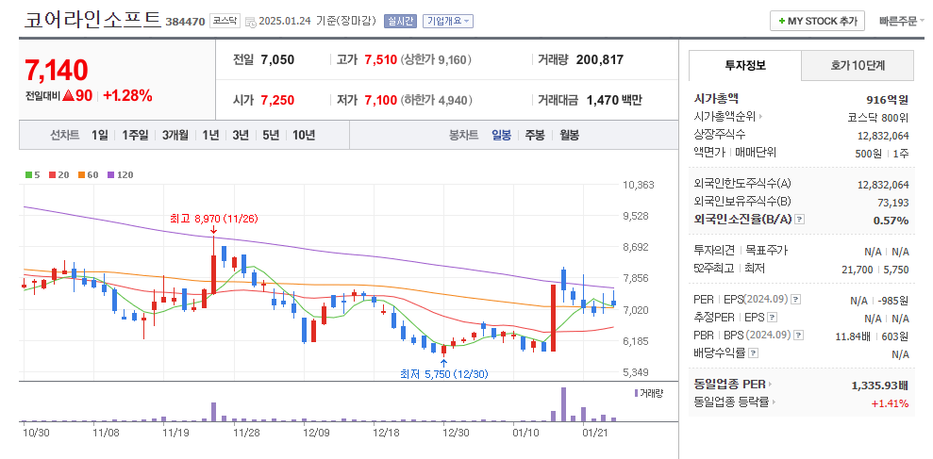
Task: Click the arrow next to 동일업종 등락률
Action: click(x=775, y=402)
